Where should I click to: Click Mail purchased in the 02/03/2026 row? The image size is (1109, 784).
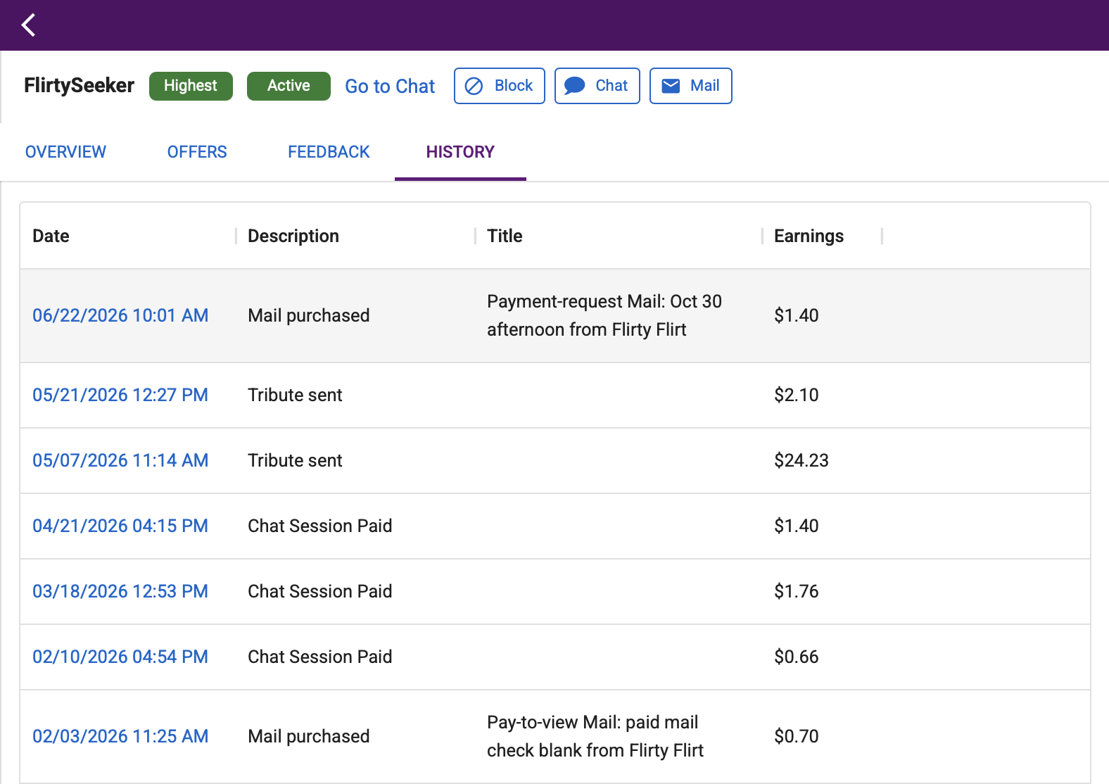(x=308, y=736)
